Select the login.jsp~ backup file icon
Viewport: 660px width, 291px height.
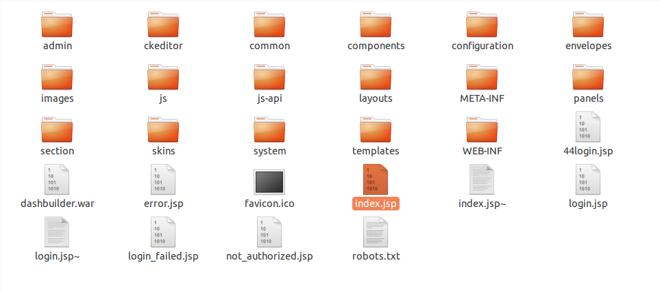[58, 232]
